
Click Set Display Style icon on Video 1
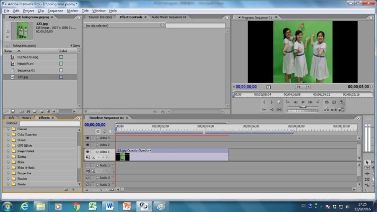[x=88, y=157]
